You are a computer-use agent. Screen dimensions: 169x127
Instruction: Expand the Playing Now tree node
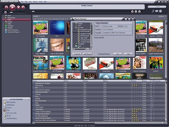pyautogui.click(x=3, y=18)
